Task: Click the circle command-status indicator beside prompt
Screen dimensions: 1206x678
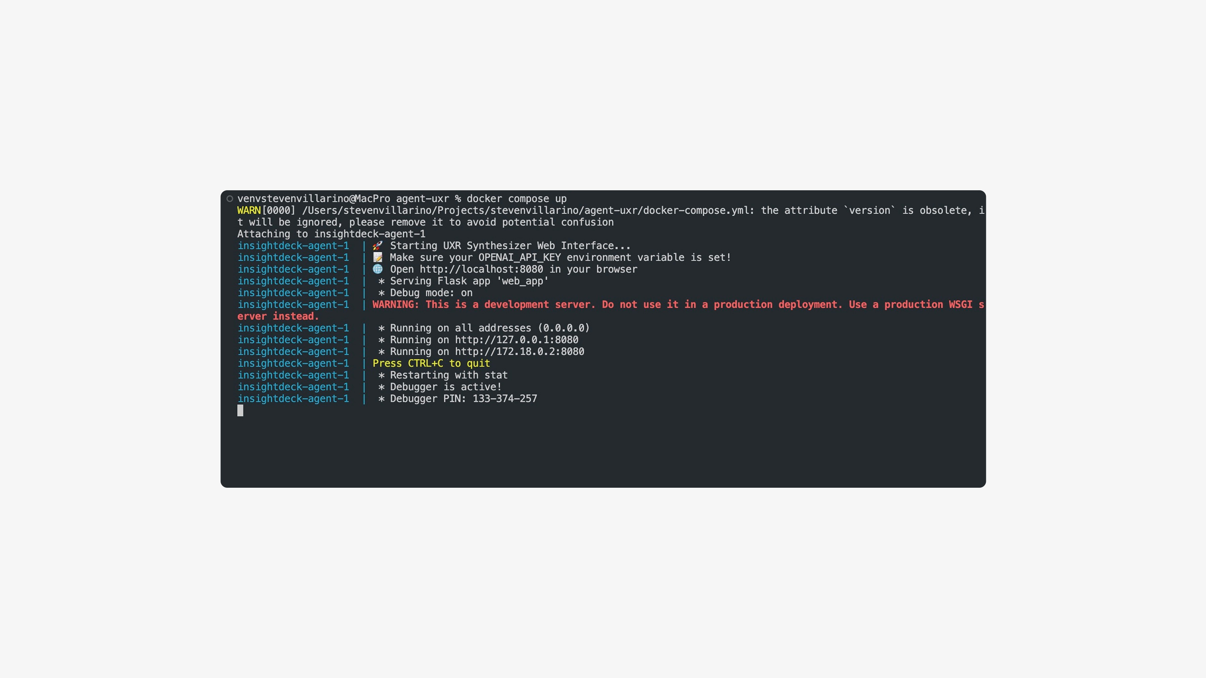Action: tap(230, 199)
